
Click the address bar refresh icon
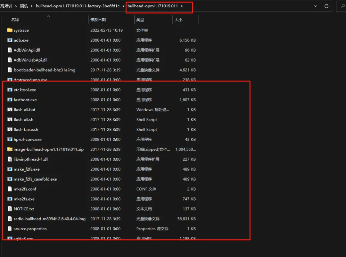(326, 6)
